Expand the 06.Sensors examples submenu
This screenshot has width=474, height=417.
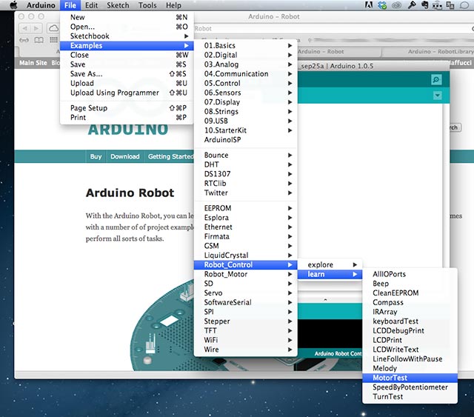[245, 93]
